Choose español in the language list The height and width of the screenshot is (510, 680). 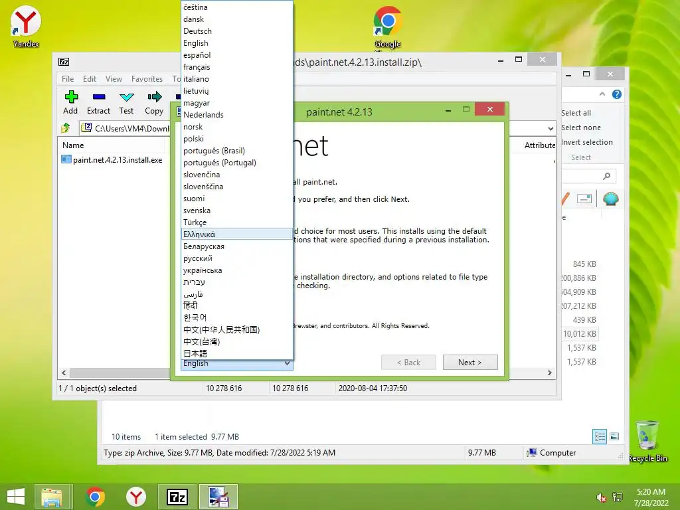237,55
